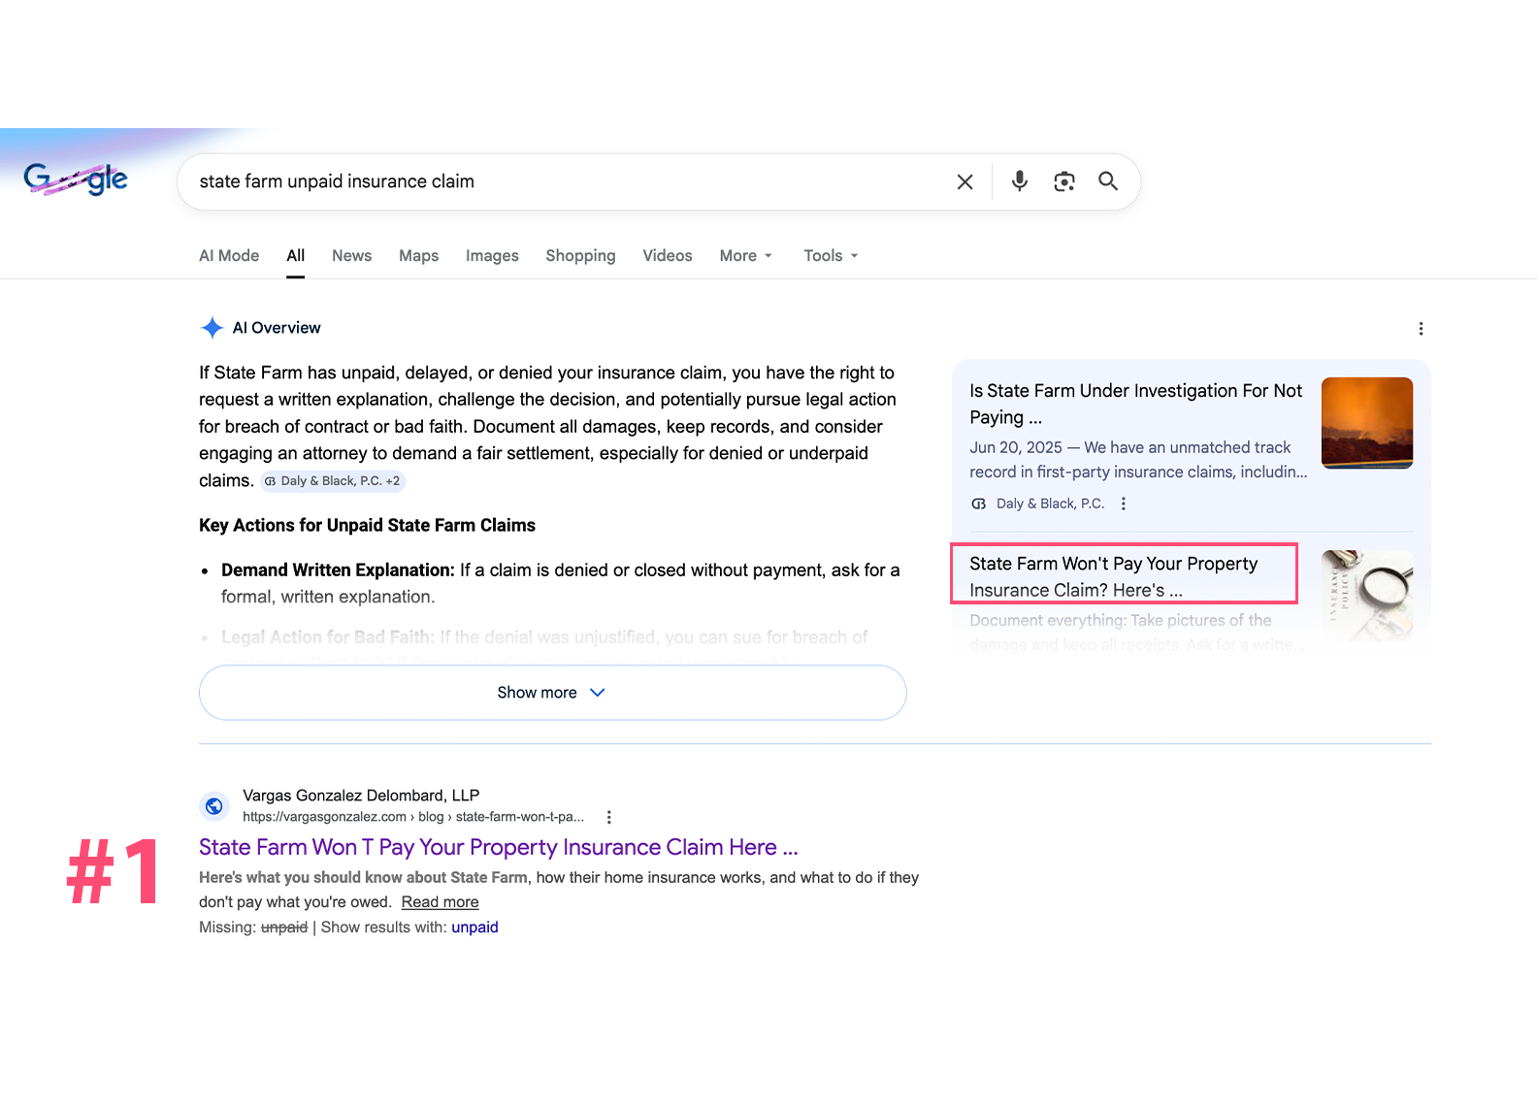Clear the search query with X icon
This screenshot has height=1106, width=1537.
click(x=965, y=182)
